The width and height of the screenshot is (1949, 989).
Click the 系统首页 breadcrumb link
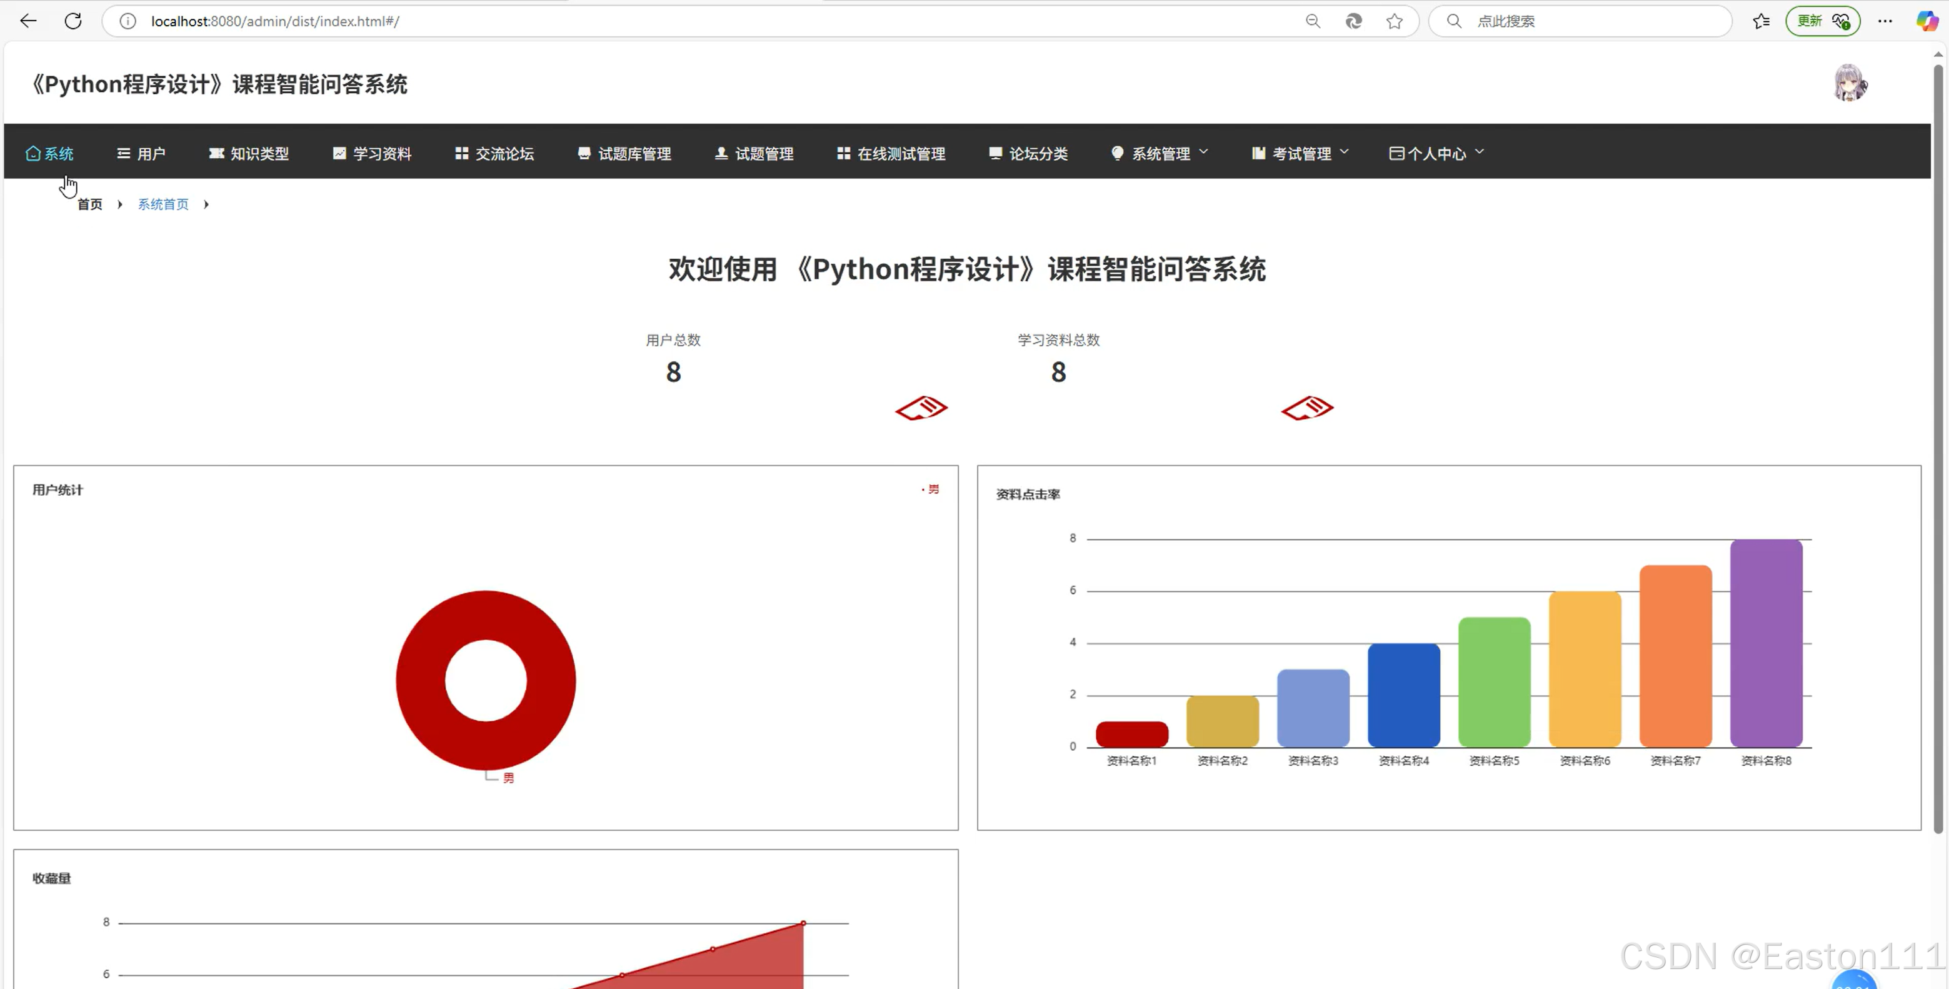[163, 204]
